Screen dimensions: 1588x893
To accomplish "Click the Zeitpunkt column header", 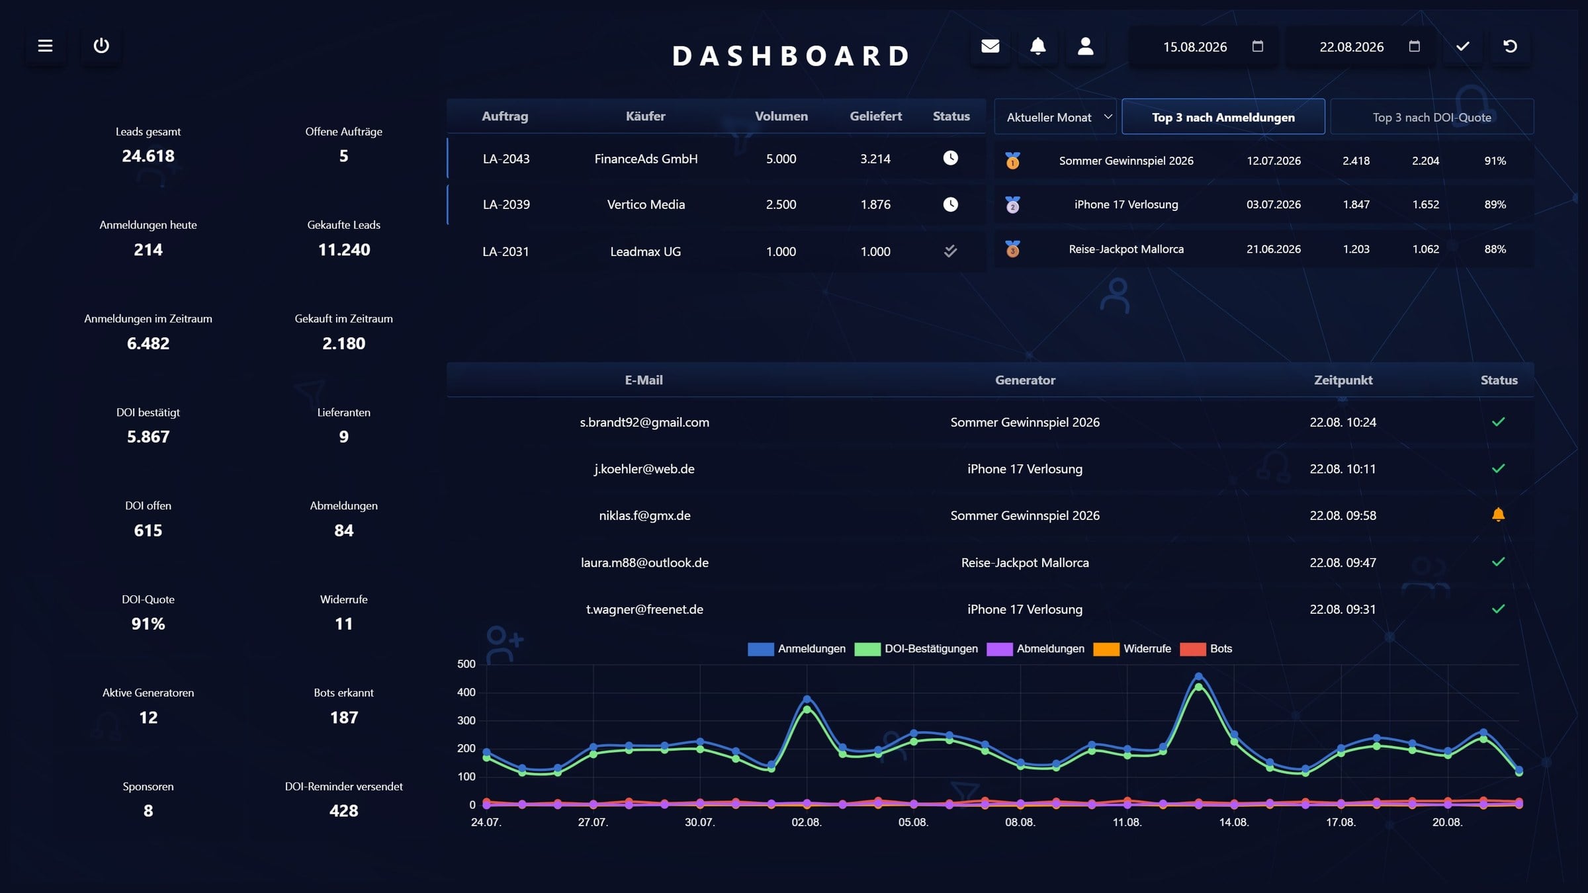I will 1343,380.
